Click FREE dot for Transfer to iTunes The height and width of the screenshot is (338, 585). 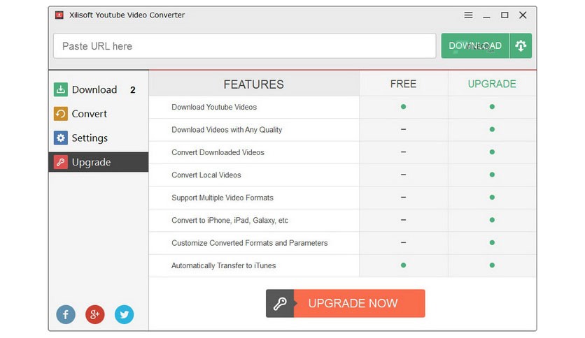(403, 265)
